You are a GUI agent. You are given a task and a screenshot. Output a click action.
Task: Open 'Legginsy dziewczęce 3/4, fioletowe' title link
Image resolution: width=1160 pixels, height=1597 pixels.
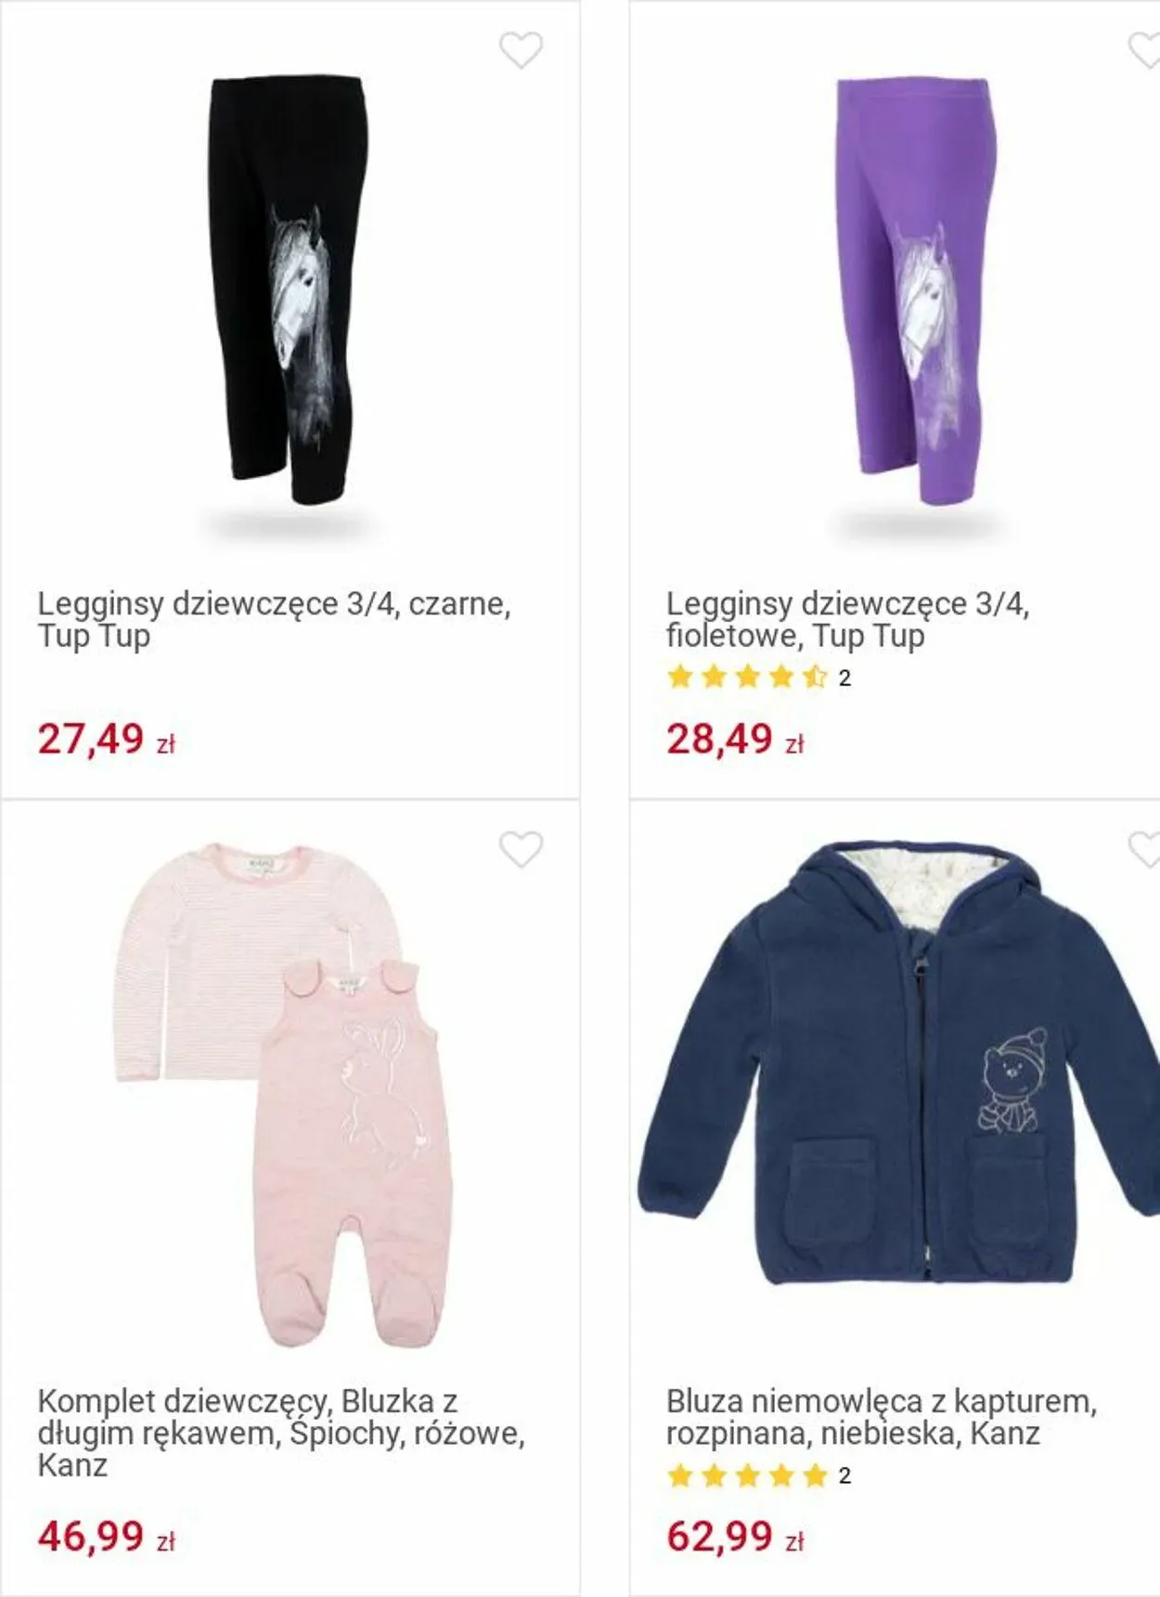click(847, 620)
